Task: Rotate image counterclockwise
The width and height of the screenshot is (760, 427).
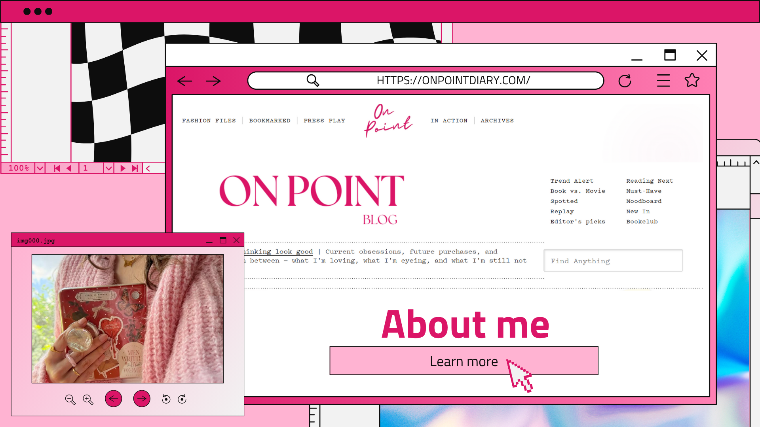Action: 166,399
